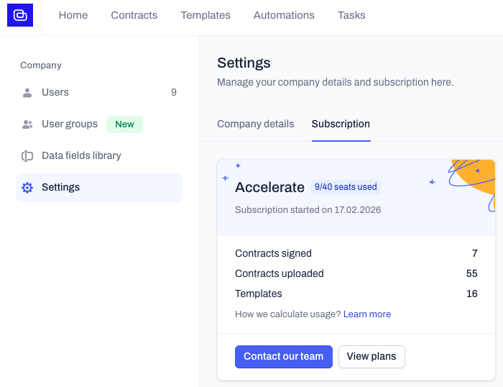
Task: Select Users in the sidebar
Action: 55,92
